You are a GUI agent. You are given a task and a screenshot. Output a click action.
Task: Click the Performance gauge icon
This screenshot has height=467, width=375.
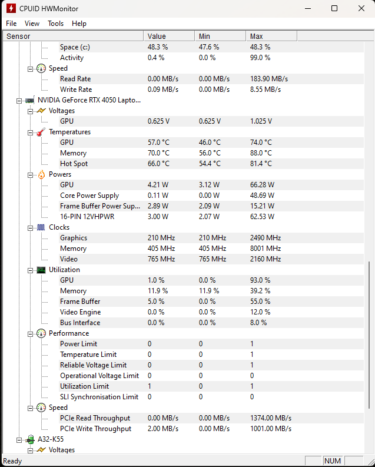(41, 333)
